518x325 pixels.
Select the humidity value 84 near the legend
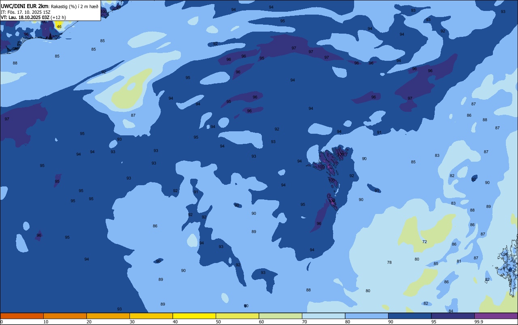(451, 311)
